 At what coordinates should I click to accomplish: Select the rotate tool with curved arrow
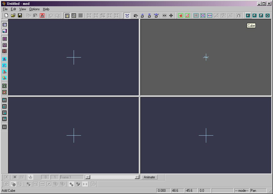pyautogui.click(x=149, y=16)
